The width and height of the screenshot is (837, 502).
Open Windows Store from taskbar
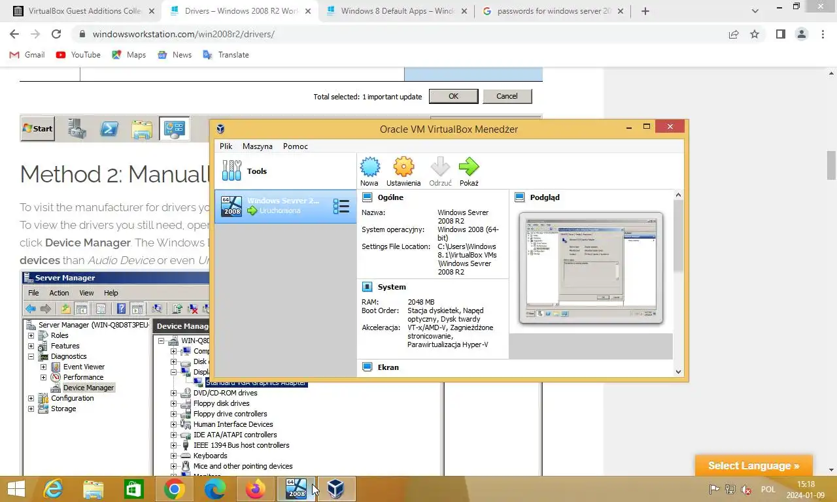(134, 489)
